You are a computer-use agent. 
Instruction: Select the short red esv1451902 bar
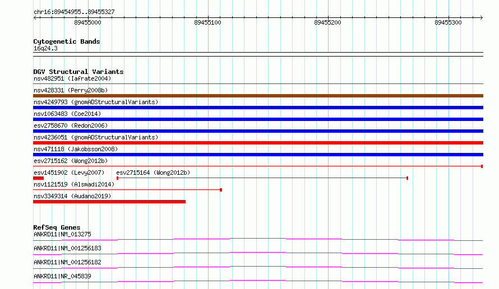(39, 178)
